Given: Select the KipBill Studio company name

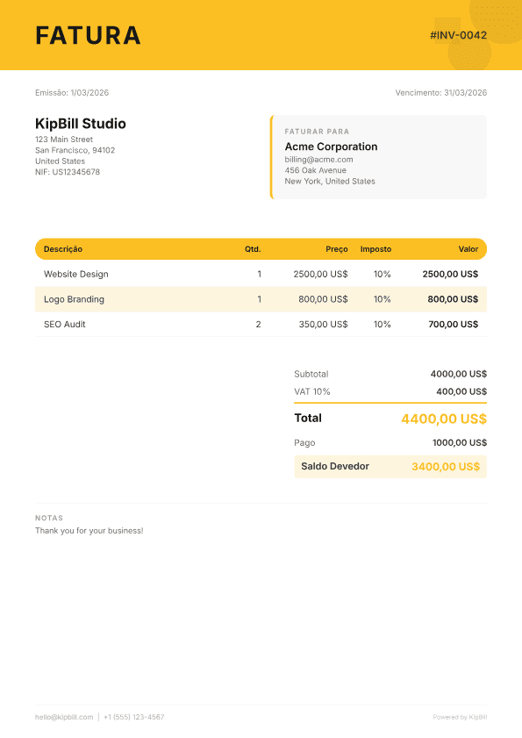Looking at the screenshot, I should (x=81, y=124).
